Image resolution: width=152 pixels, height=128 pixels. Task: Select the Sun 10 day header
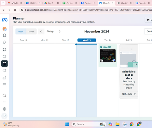[x=23, y=40]
